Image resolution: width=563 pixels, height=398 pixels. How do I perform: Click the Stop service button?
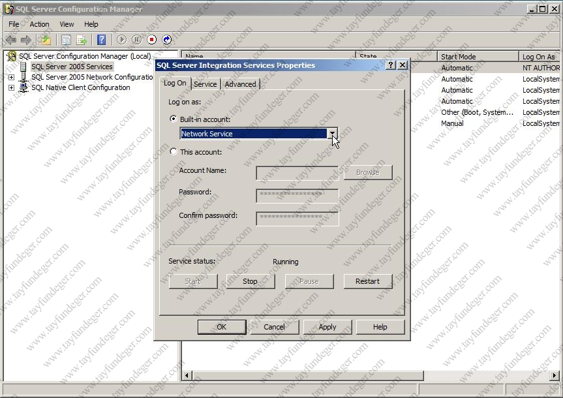pos(251,281)
